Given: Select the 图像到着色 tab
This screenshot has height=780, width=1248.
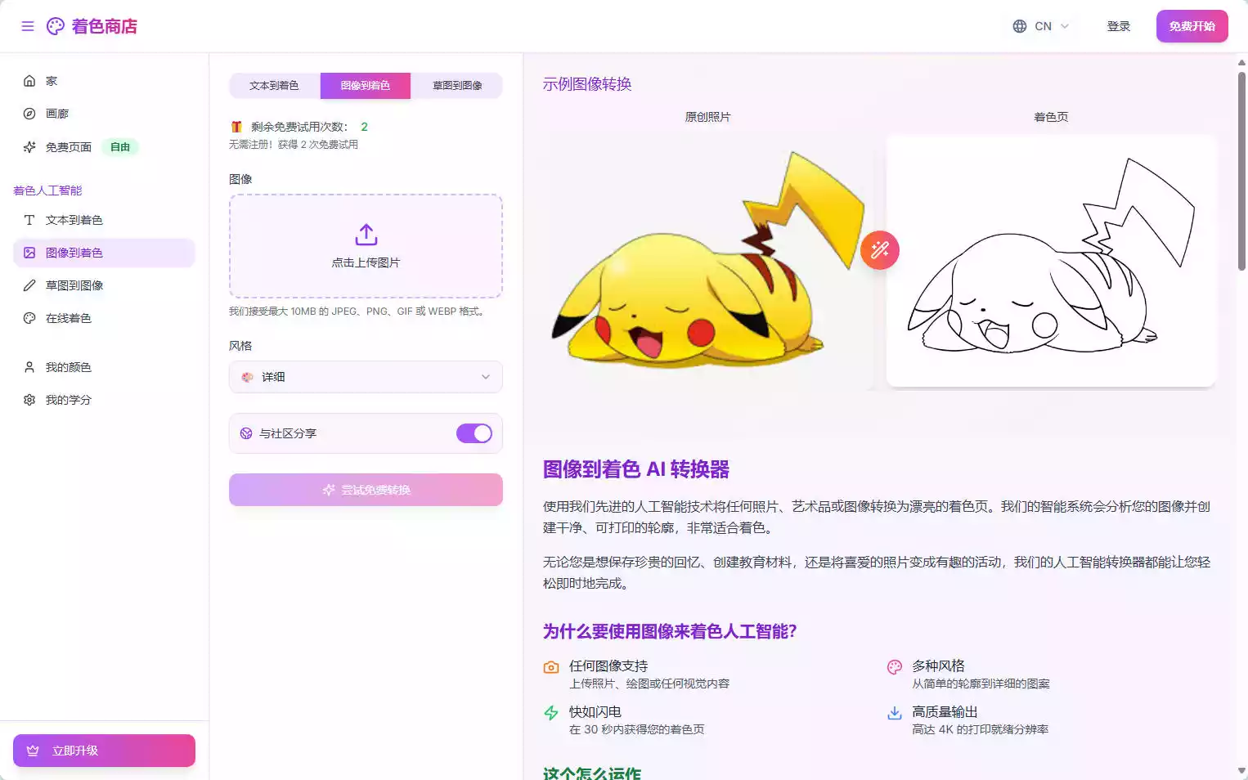Looking at the screenshot, I should 366,86.
